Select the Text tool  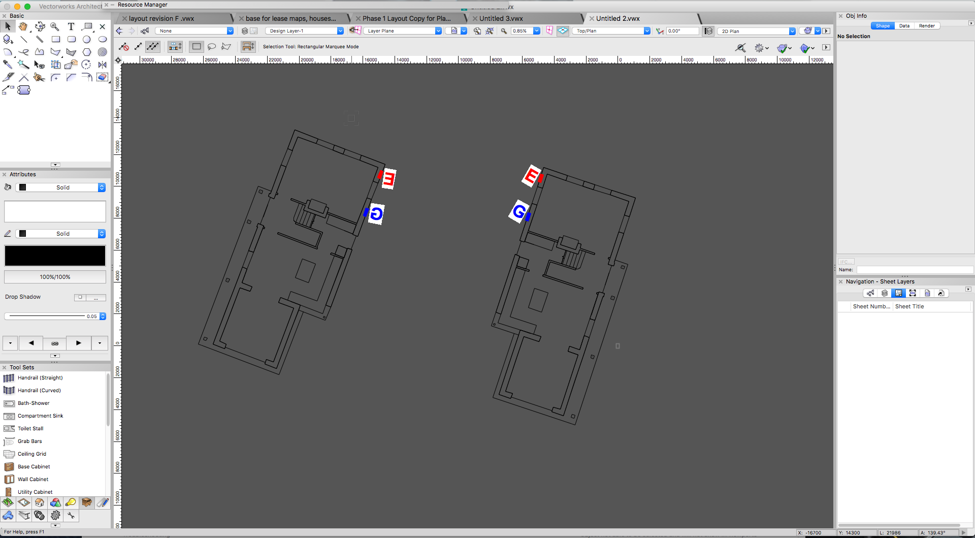71,26
